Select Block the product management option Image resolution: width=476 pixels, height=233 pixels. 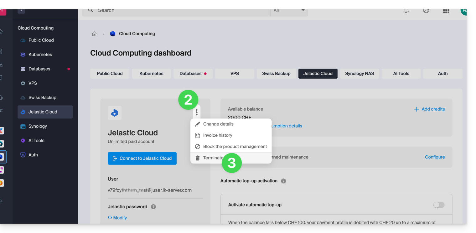click(x=235, y=147)
